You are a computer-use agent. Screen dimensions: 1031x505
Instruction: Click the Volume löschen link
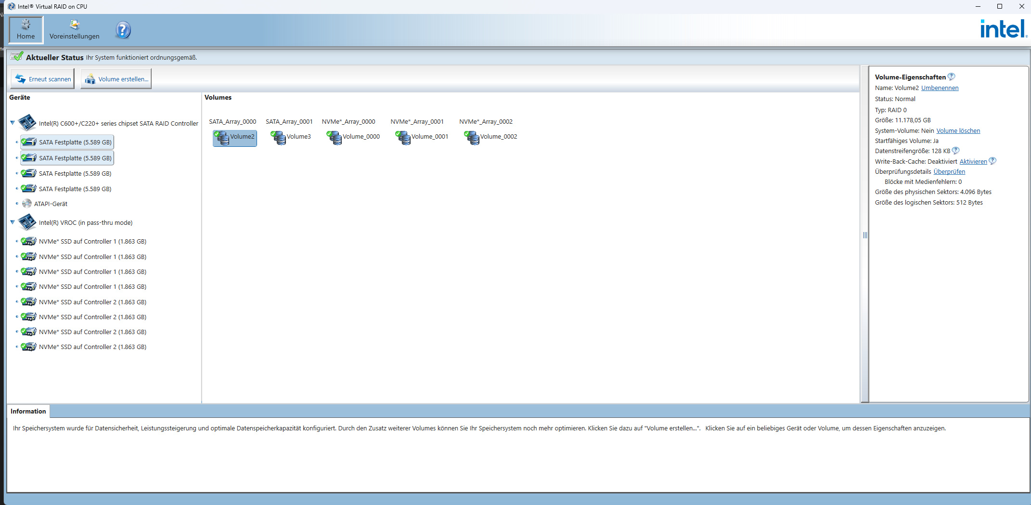(x=958, y=131)
